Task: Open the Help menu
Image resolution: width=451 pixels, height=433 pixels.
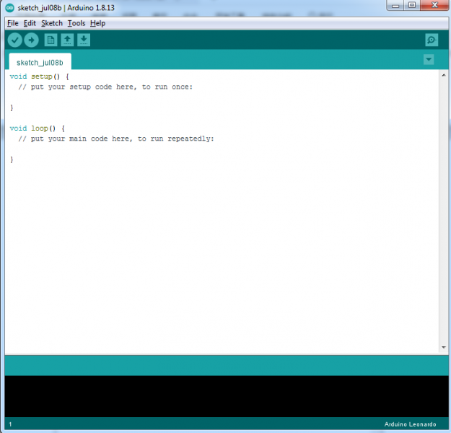Action: pos(97,23)
